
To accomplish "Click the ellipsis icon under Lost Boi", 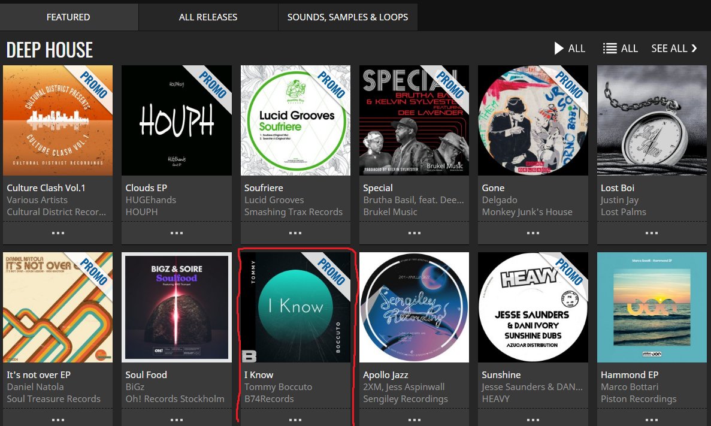I will pyautogui.click(x=651, y=232).
